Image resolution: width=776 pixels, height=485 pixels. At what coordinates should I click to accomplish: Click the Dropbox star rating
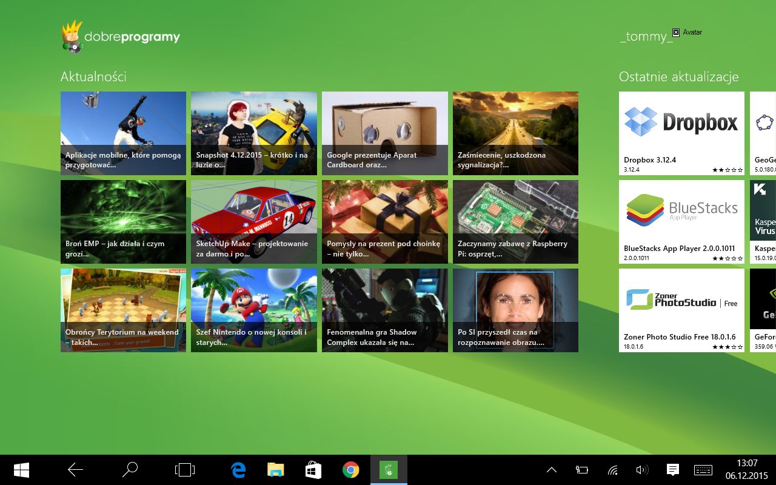tap(727, 170)
